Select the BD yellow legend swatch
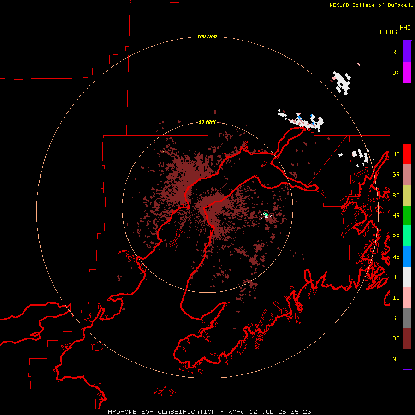The image size is (415, 415). coord(407,196)
